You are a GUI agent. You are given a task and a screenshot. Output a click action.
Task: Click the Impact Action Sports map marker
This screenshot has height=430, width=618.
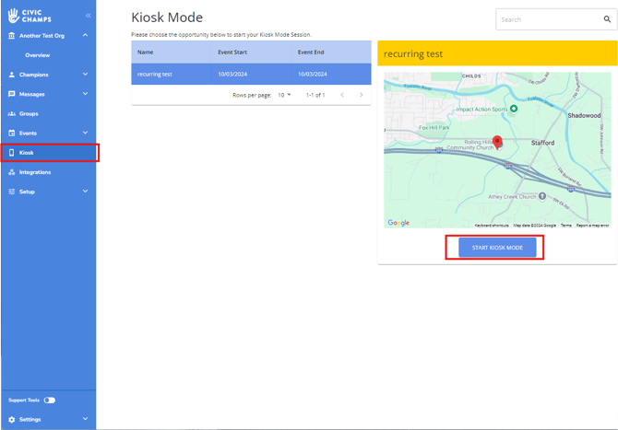(x=514, y=109)
